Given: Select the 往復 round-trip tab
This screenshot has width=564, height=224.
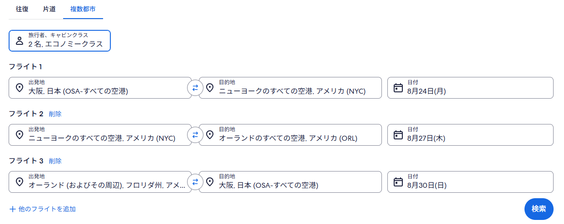Looking at the screenshot, I should [x=22, y=9].
